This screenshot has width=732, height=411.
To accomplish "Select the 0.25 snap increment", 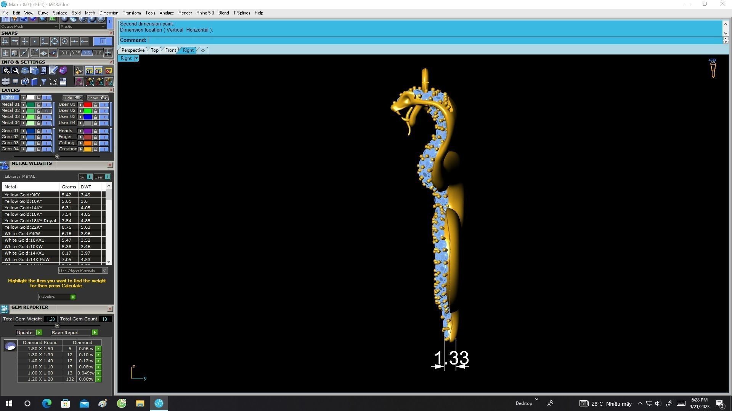I will [x=76, y=53].
